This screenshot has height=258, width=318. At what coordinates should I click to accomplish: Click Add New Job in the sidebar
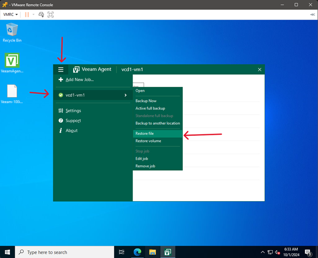pos(79,80)
